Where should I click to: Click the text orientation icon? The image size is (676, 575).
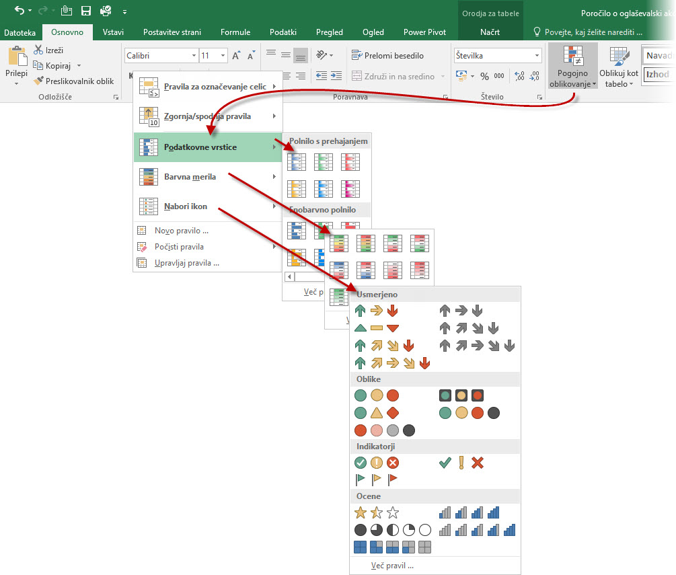click(x=322, y=54)
